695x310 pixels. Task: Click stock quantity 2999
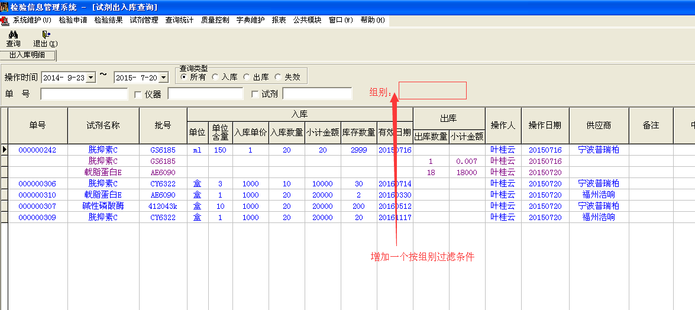pos(359,150)
